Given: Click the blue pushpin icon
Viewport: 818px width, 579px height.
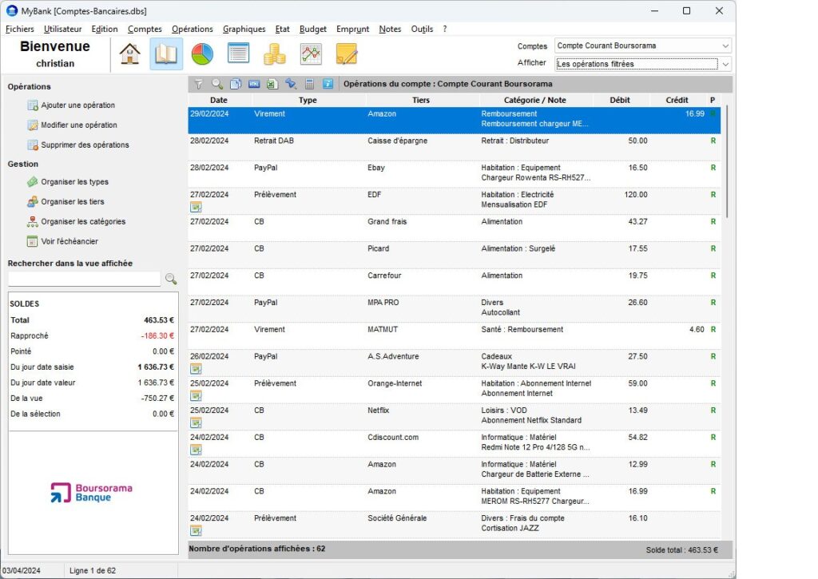Looking at the screenshot, I should click(x=291, y=84).
